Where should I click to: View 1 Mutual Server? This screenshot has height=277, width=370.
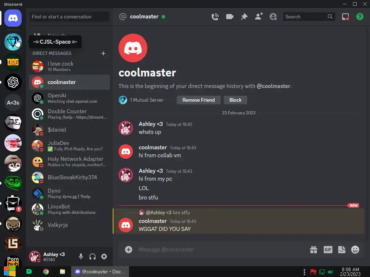point(141,100)
